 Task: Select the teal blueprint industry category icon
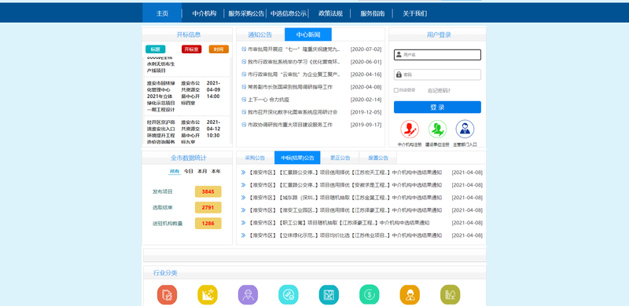click(329, 295)
